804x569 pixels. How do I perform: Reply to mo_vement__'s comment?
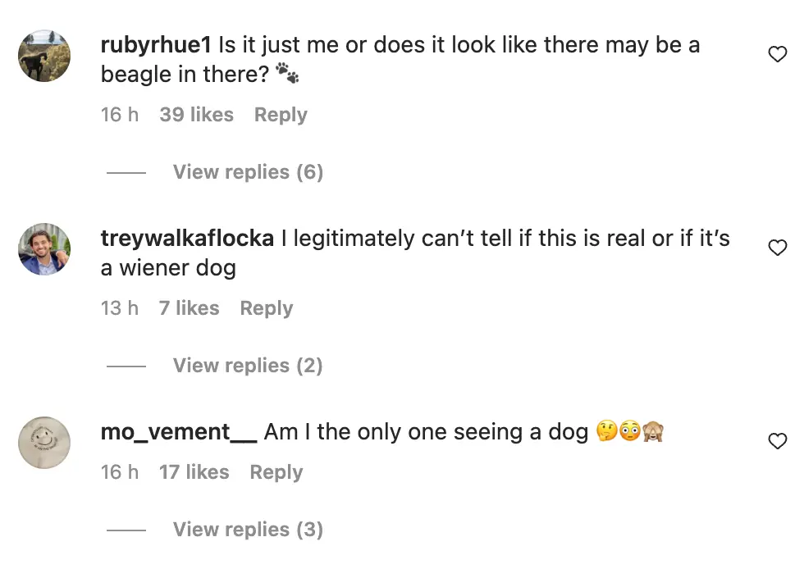tap(276, 472)
